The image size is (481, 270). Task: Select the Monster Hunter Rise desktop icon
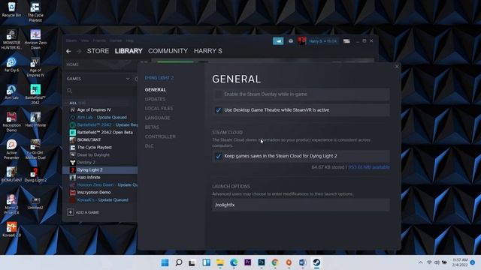click(11, 40)
